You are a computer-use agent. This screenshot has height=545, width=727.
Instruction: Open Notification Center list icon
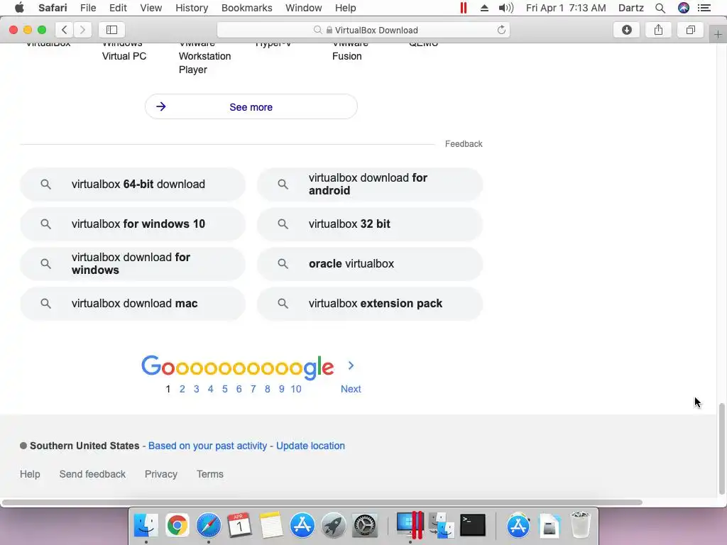point(704,8)
